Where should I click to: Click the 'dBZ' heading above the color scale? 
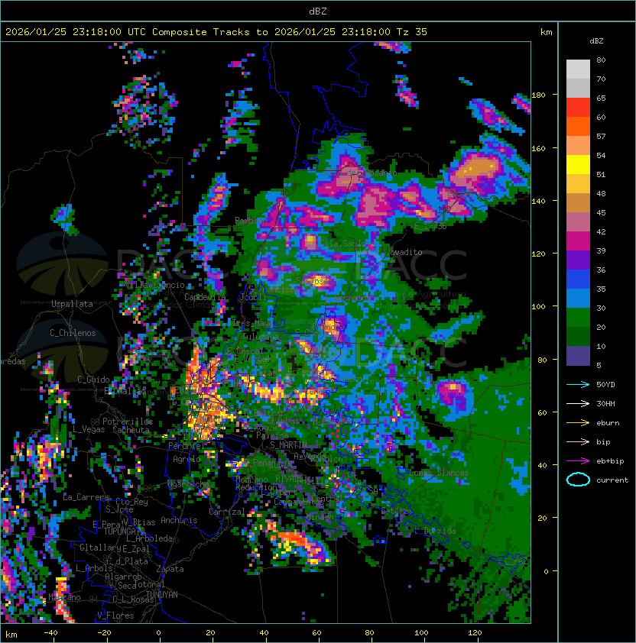(596, 41)
